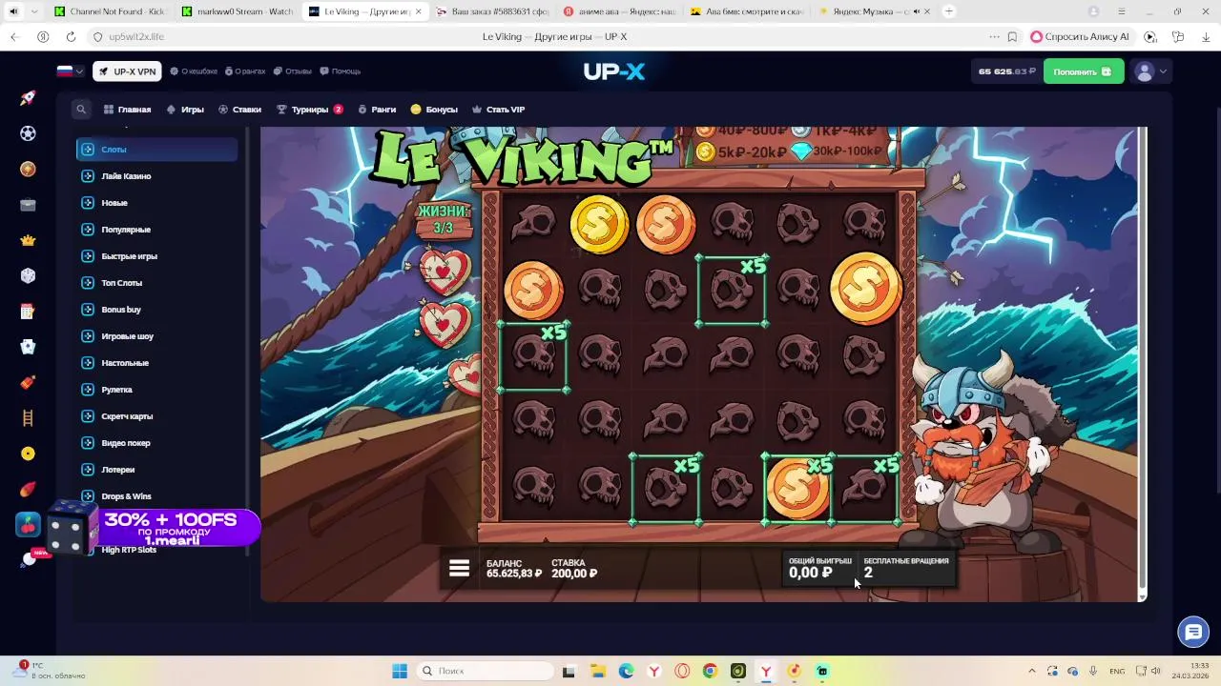Show hidden system tray icons
The width and height of the screenshot is (1221, 686).
[x=1031, y=671]
